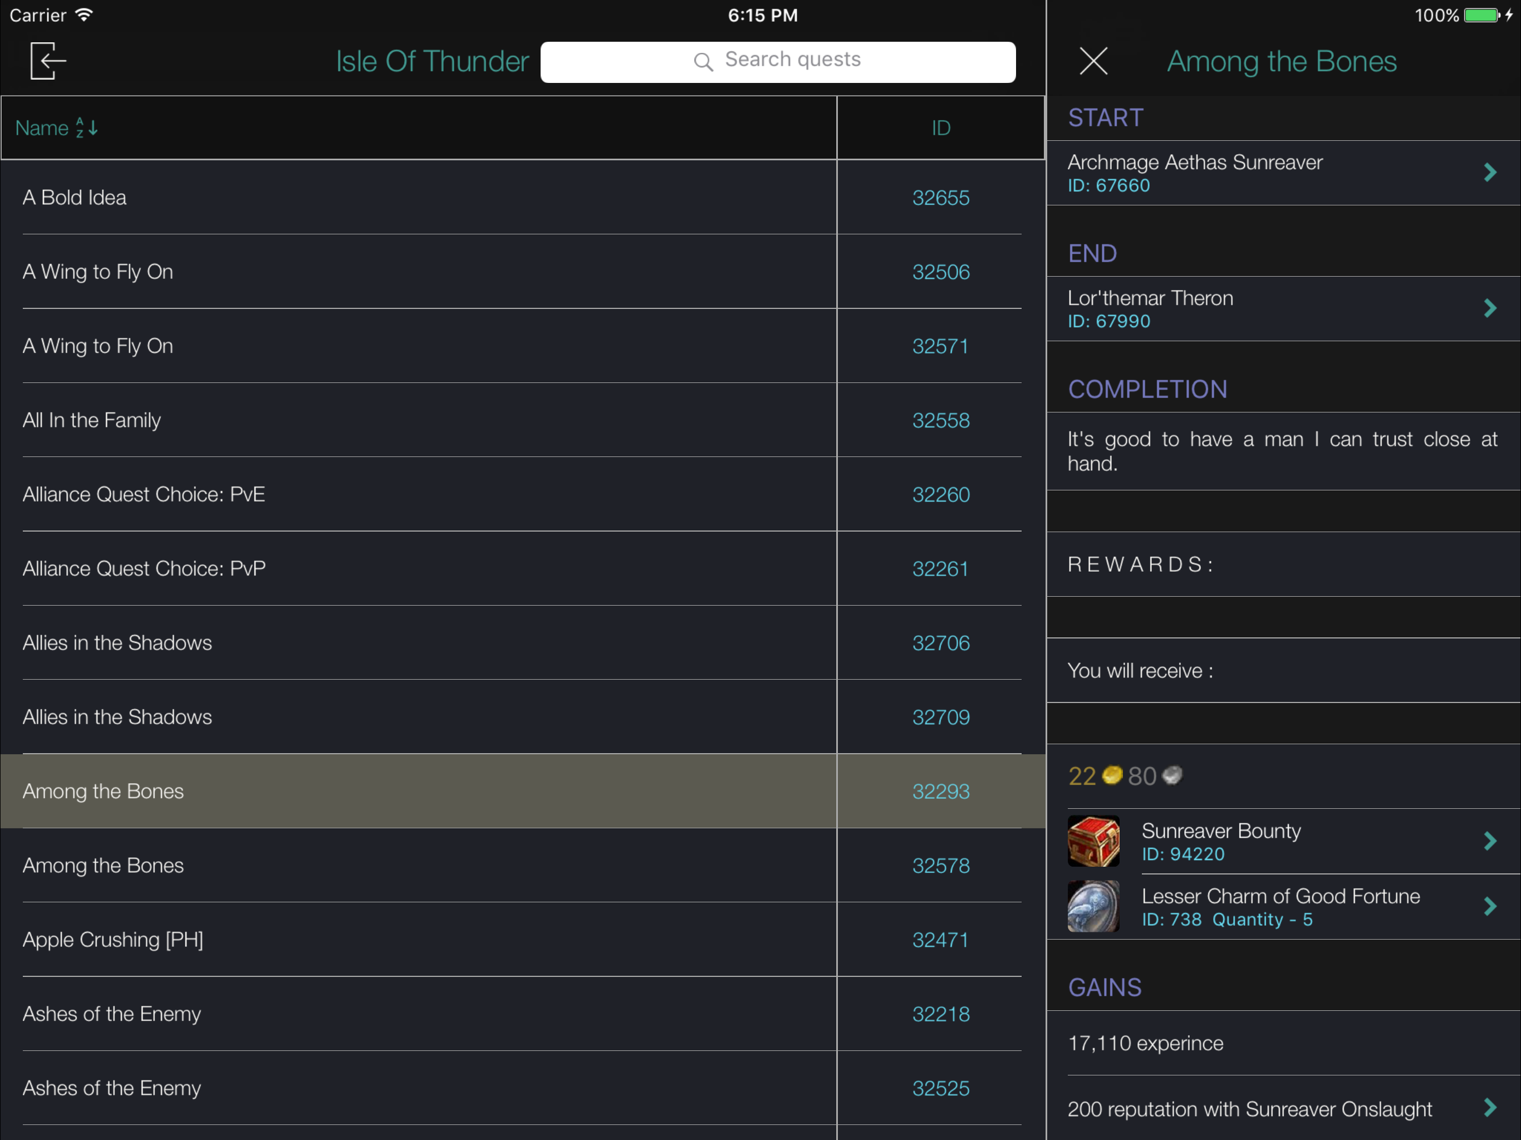Tap the gold coin icon in rewards
Screen dimensions: 1521x1140
pos(1112,775)
